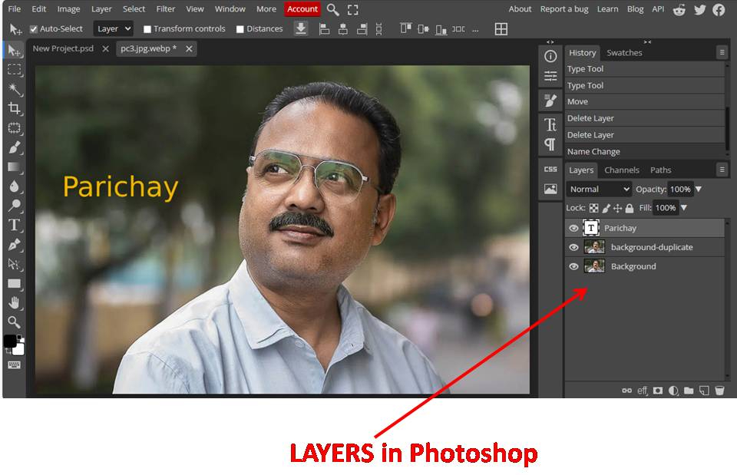Click the red Account button
The height and width of the screenshot is (475, 737).
coord(302,9)
